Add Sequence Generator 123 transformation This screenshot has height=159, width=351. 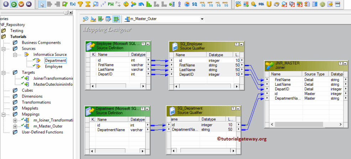(x=103, y=4)
